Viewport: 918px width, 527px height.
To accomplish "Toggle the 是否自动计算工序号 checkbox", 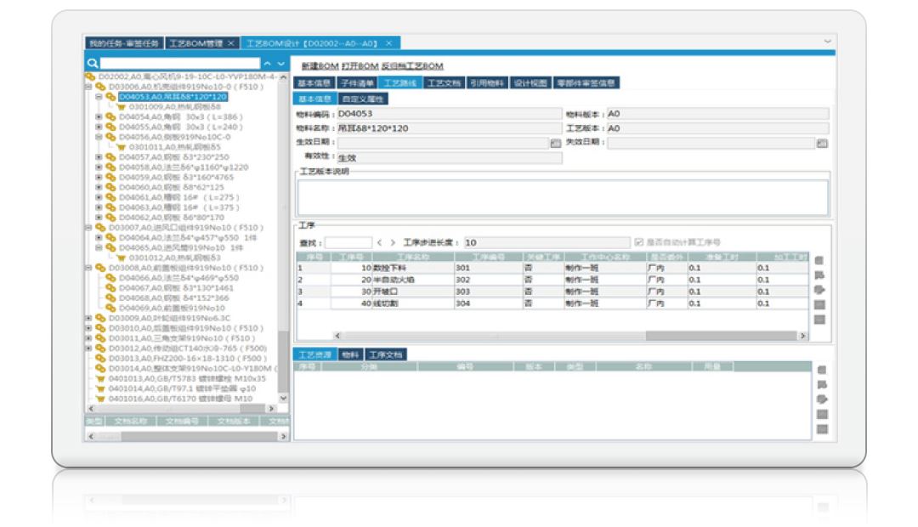I will pos(639,242).
